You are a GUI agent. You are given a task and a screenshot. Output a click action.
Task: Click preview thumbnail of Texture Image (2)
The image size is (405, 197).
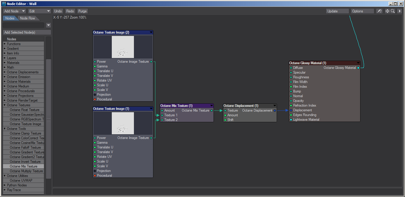[123, 47]
